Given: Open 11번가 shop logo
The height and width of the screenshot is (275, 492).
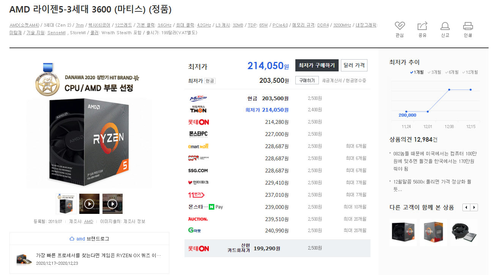Looking at the screenshot, I should pyautogui.click(x=197, y=195).
